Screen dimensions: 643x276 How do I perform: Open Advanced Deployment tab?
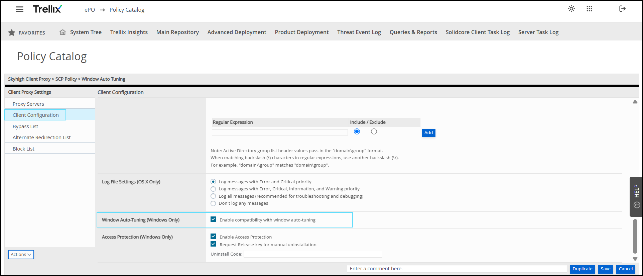click(x=237, y=32)
